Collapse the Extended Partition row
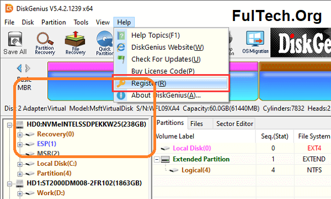The height and width of the screenshot is (199, 331). point(157,159)
